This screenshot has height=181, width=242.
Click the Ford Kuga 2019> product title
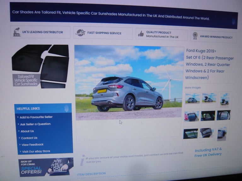tap(201, 51)
